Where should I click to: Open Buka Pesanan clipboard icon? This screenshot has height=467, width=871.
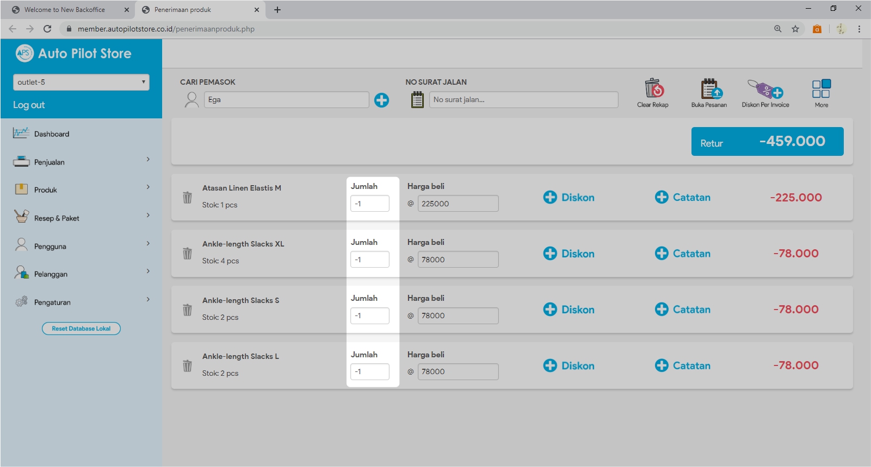(x=709, y=89)
